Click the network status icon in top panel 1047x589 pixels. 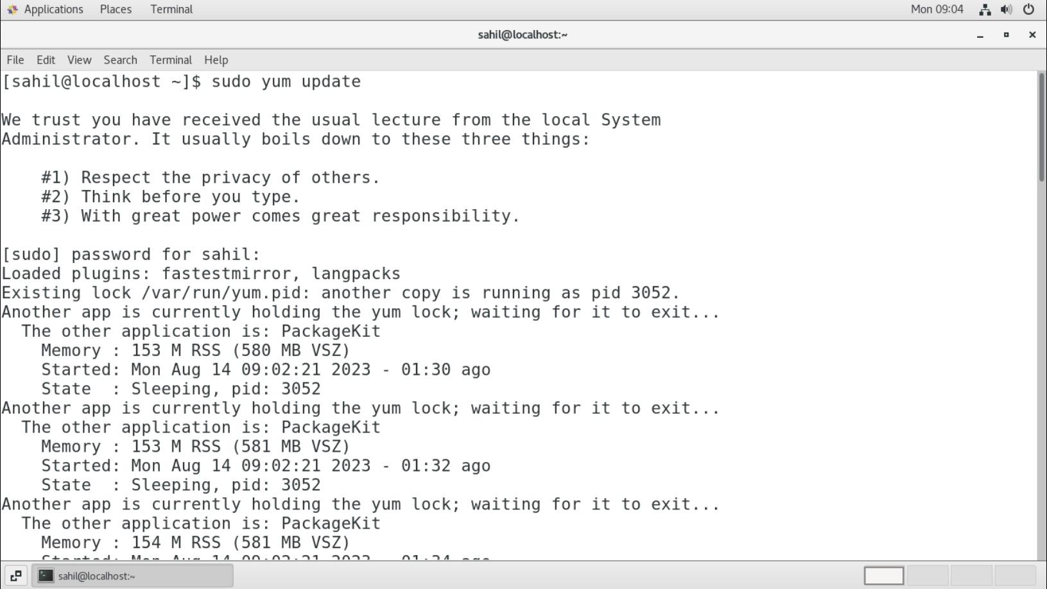(985, 9)
